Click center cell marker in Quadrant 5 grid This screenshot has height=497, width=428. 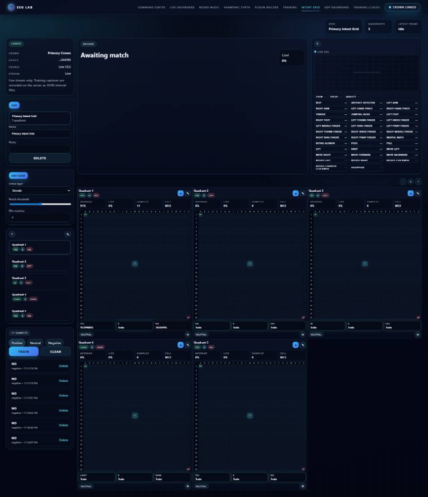250,416
